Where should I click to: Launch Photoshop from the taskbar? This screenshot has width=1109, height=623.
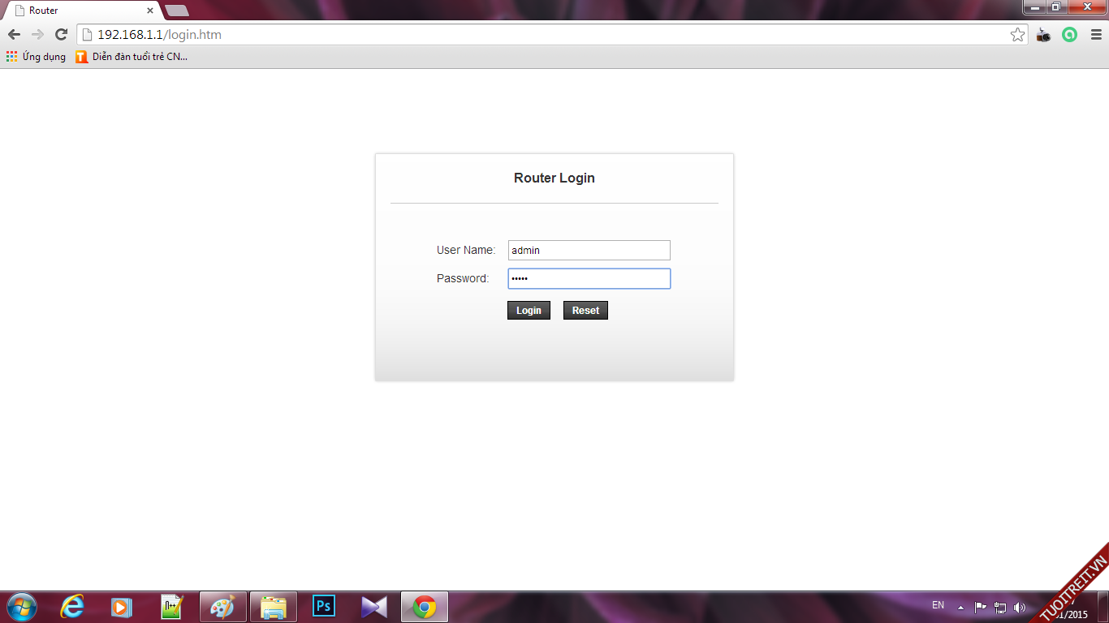pyautogui.click(x=324, y=607)
